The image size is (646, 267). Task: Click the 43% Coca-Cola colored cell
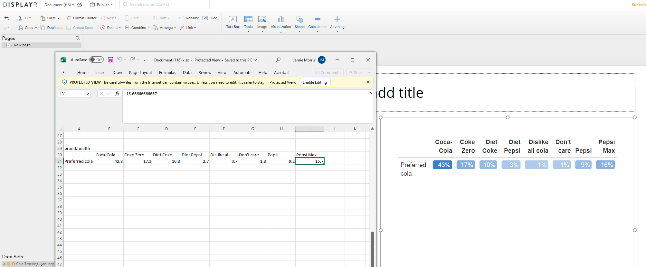click(442, 165)
